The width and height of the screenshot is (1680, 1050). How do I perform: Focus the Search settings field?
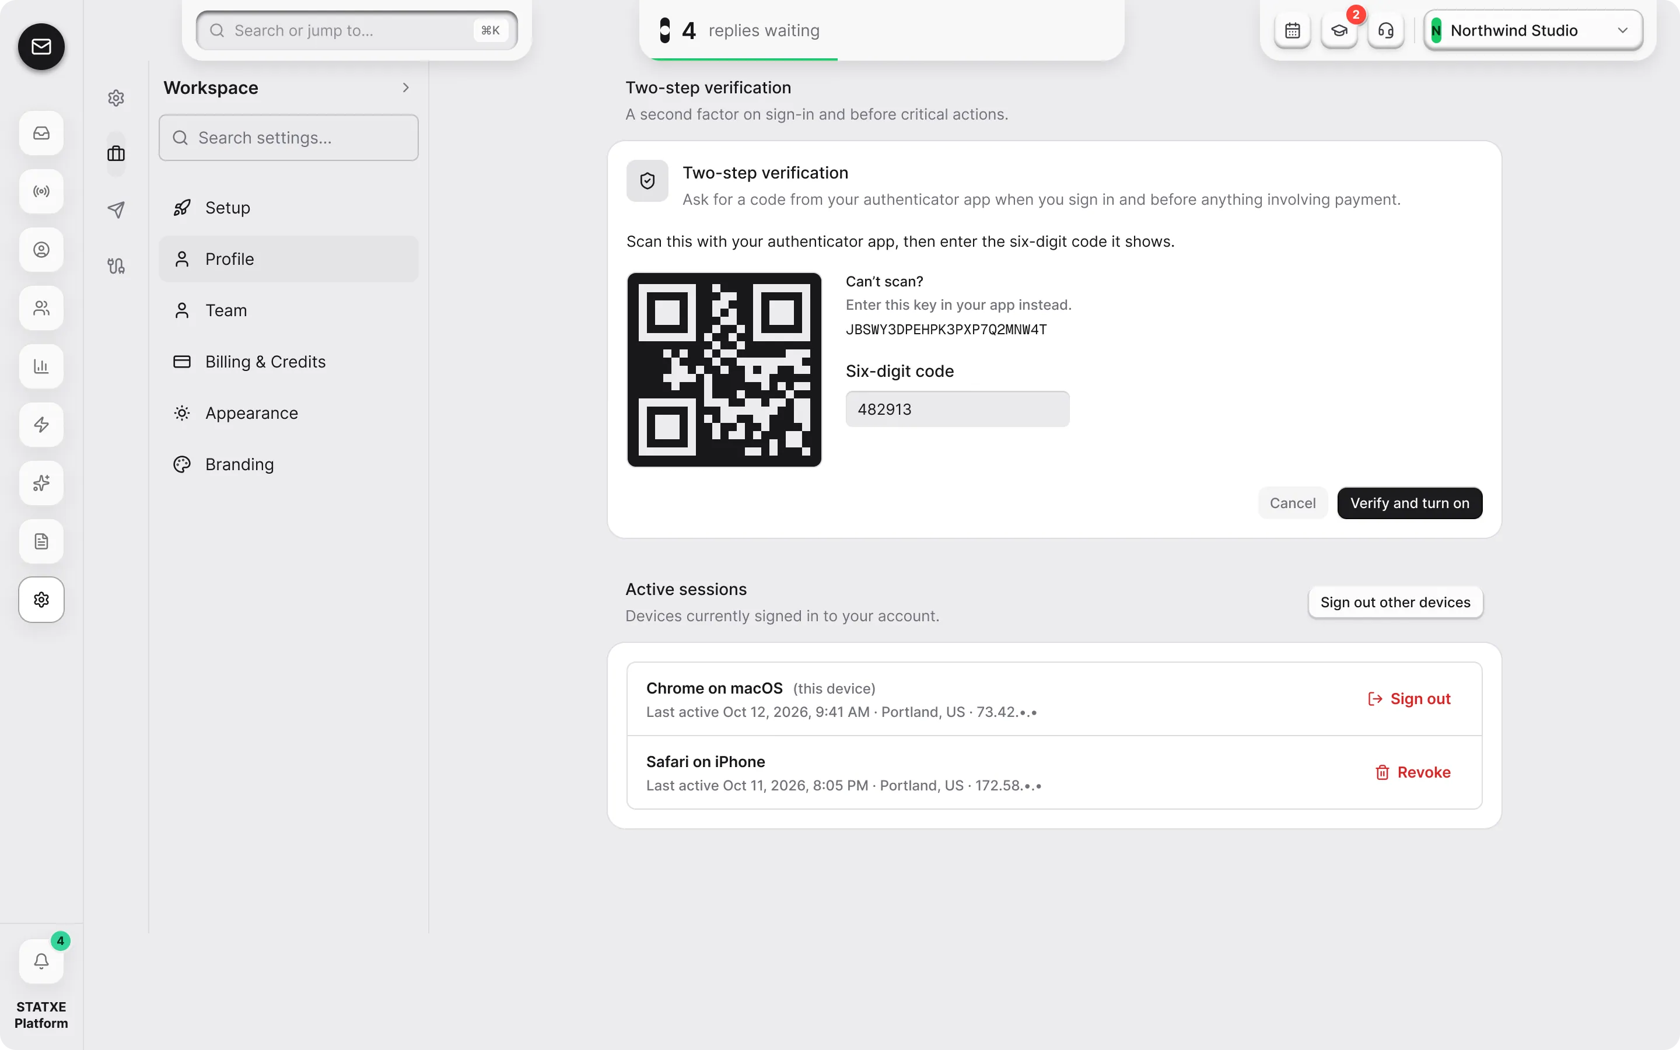[x=288, y=138]
